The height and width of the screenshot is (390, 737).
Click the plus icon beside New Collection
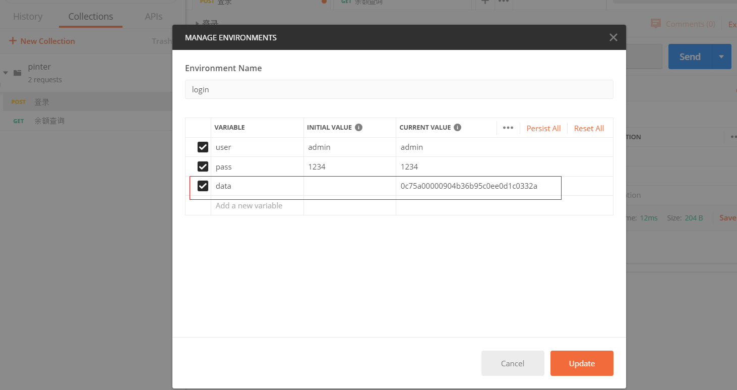click(13, 41)
